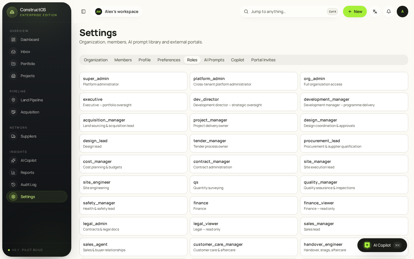
Task: Select the finance_viewer role card
Action: (354, 205)
